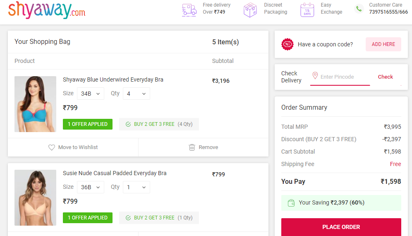Focus the Enter Pincode field
Viewport: 412px width, 236px height.
coord(340,77)
